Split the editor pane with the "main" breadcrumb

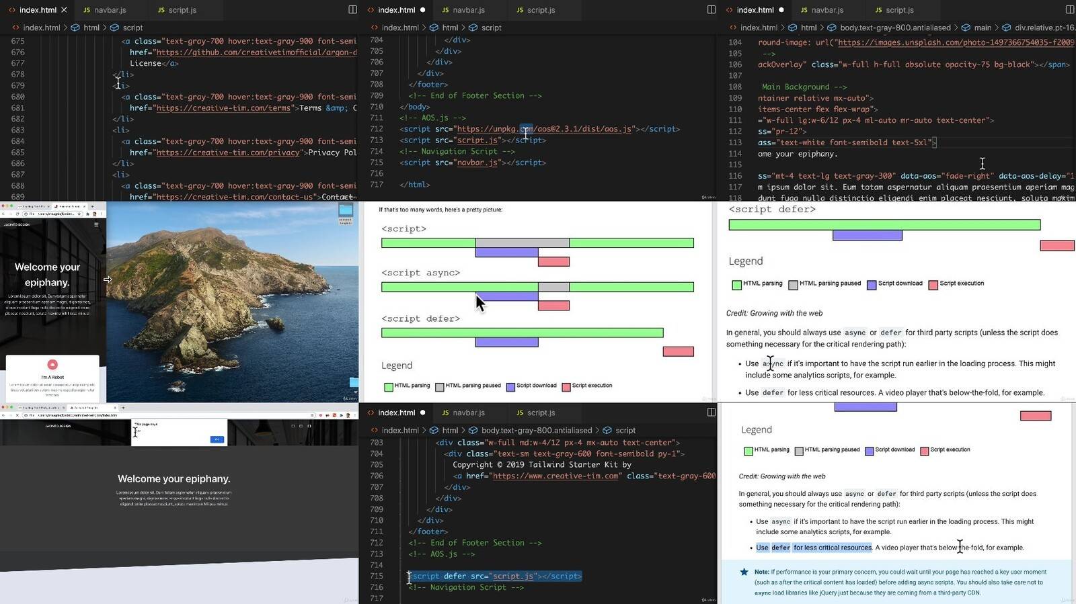1070,10
